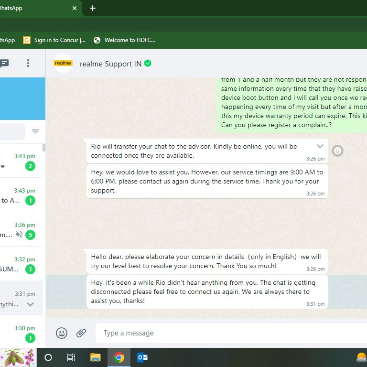
Task: Open Sign in to Concur bookmark
Action: click(x=54, y=40)
